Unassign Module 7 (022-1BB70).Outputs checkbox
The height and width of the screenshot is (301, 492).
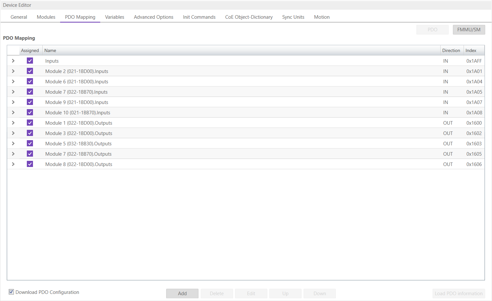[30, 154]
